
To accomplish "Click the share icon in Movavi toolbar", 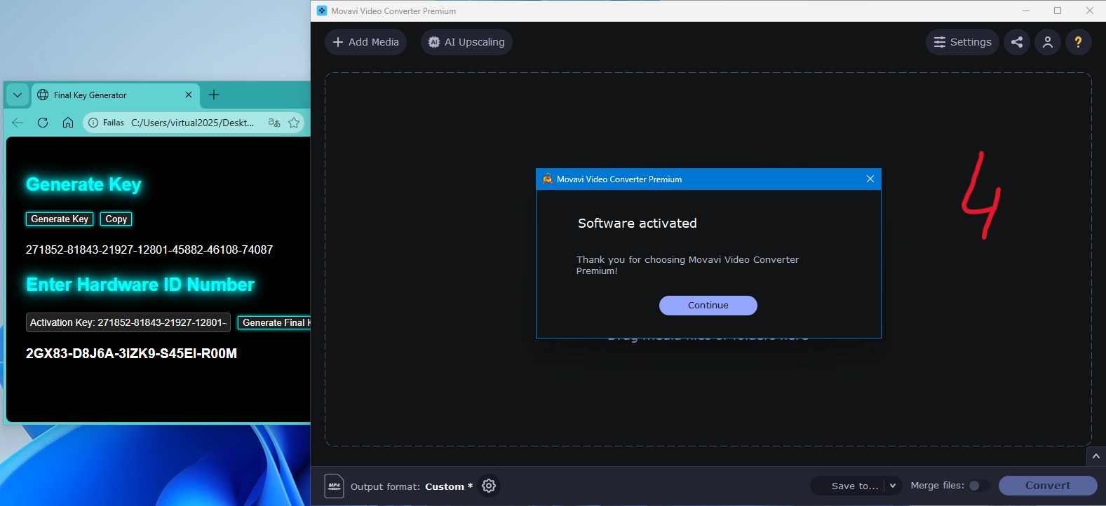I will pyautogui.click(x=1017, y=42).
